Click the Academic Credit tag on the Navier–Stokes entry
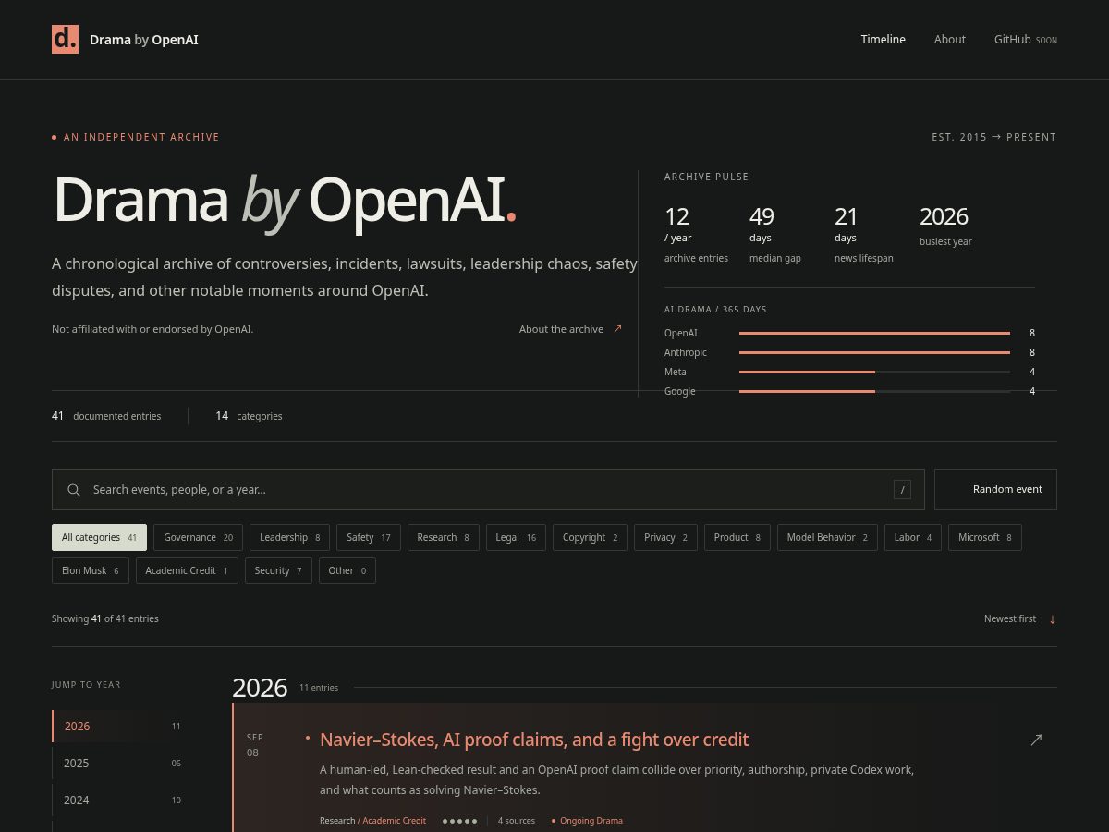 [x=395, y=821]
